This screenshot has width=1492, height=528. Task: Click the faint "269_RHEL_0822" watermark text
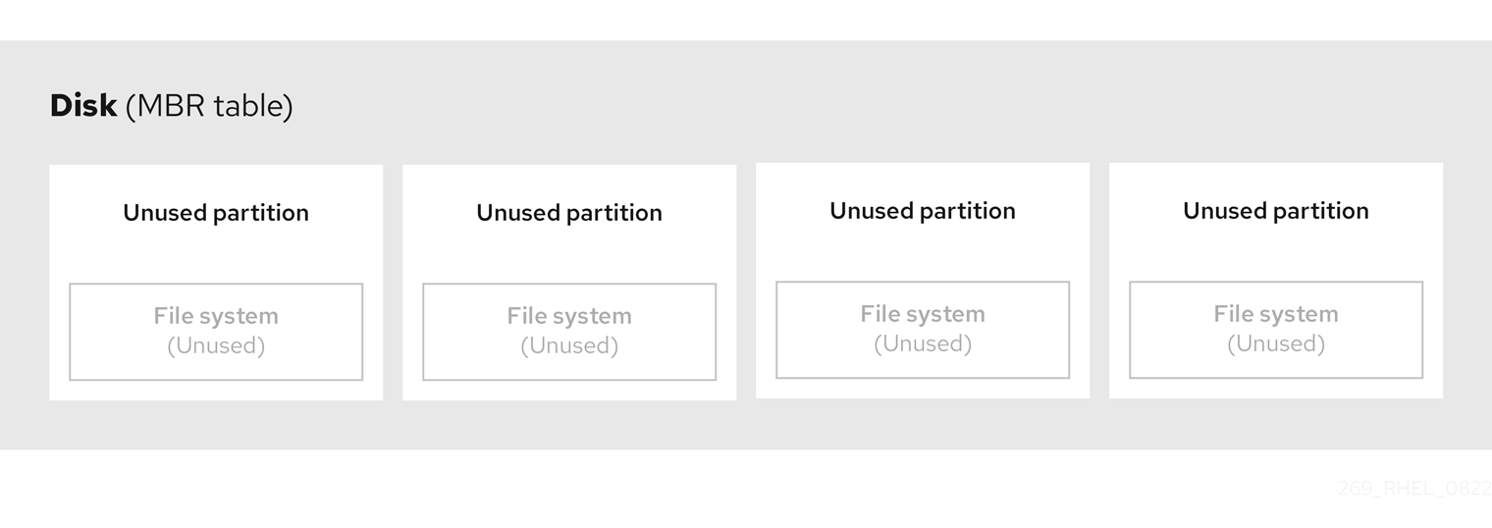[1413, 488]
